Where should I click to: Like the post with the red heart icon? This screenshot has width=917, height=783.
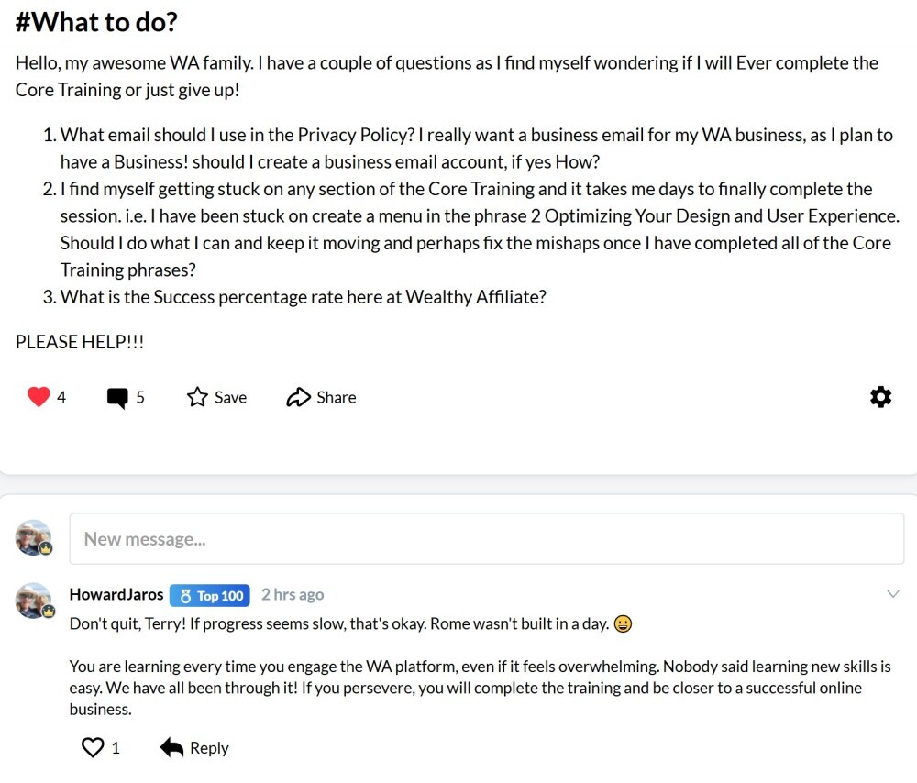(x=39, y=397)
